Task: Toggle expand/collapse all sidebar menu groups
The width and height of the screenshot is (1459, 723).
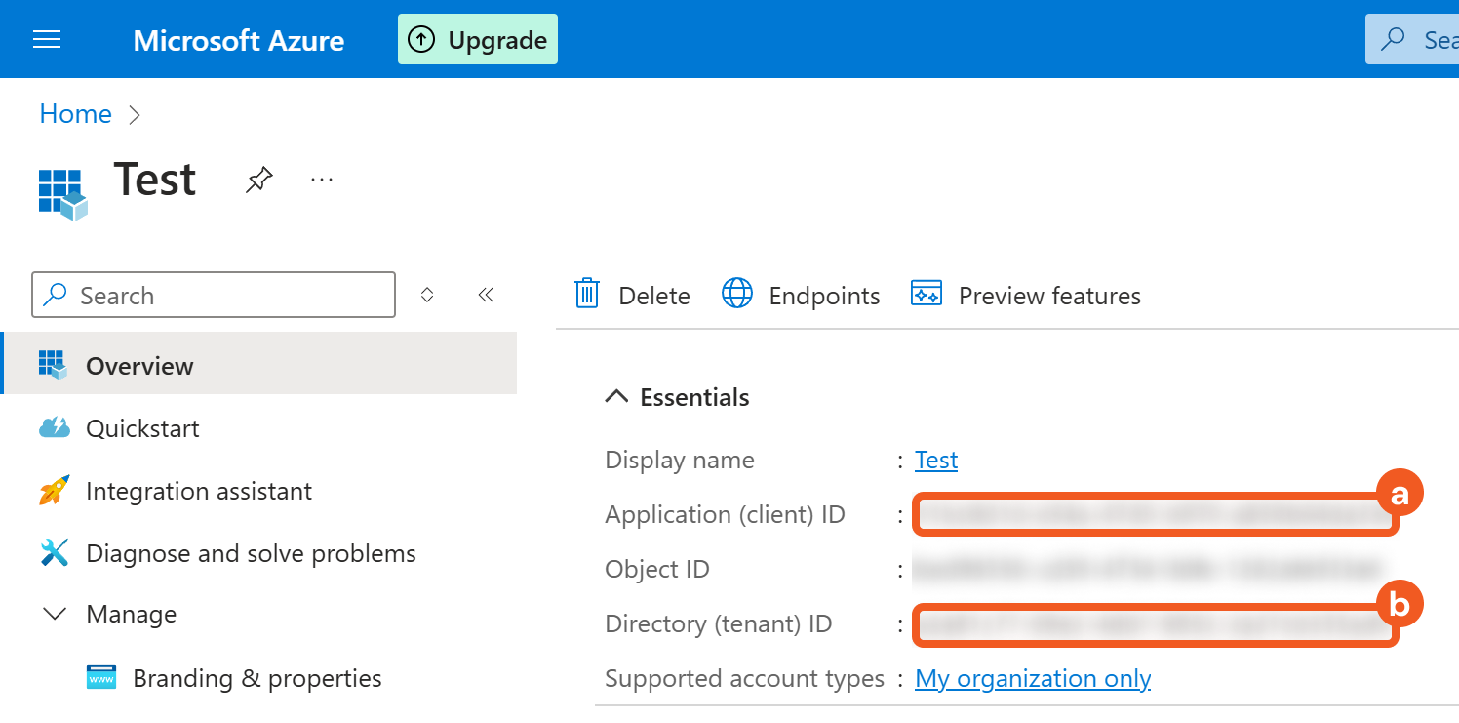Action: tap(426, 295)
